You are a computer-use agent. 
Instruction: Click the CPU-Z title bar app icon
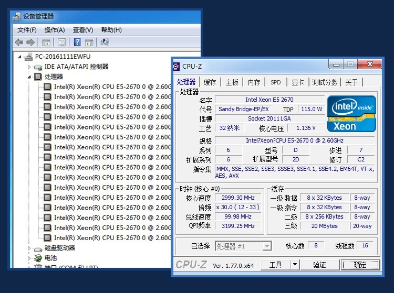click(176, 67)
